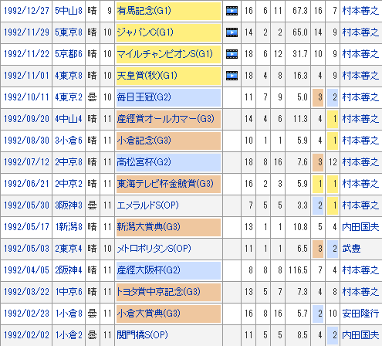Open the date link 1992/11/29
Image resolution: width=382 pixels, height=346 pixels.
(26, 32)
